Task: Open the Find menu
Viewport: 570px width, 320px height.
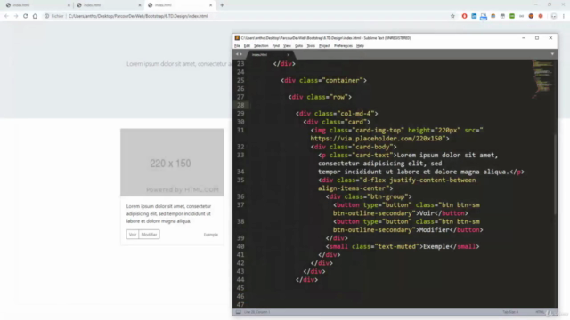Action: [276, 46]
